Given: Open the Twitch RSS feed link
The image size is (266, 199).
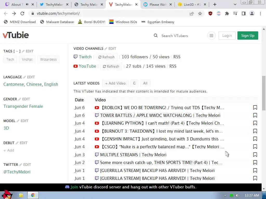Looking at the screenshot, I should click(177, 57).
